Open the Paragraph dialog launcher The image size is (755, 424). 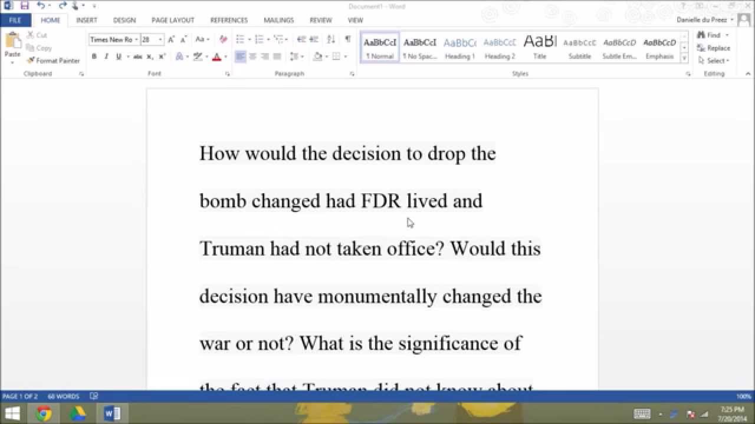pos(352,74)
